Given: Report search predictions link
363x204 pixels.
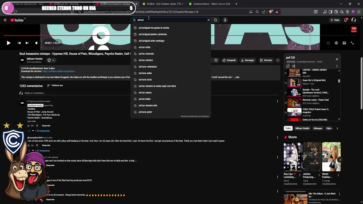Looking at the screenshot, I should coord(195,116).
